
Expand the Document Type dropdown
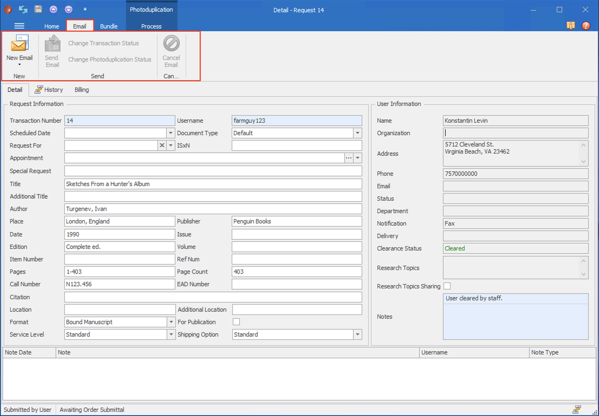[x=358, y=133]
